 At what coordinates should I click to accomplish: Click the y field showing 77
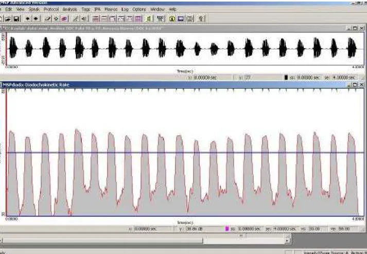(x=264, y=78)
